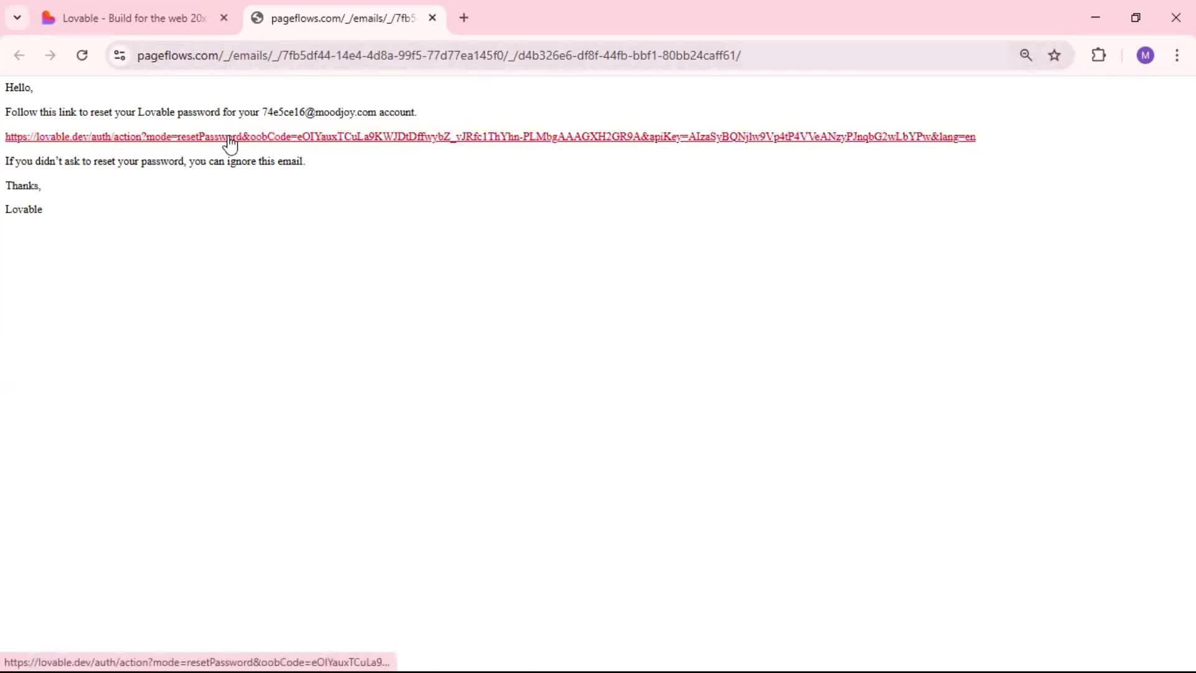Open the M profile avatar

[x=1146, y=55]
